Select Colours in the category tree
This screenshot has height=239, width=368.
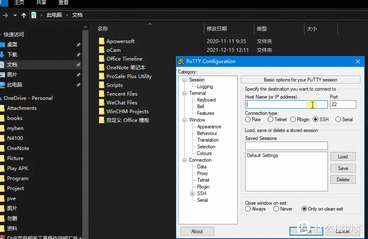204,153
